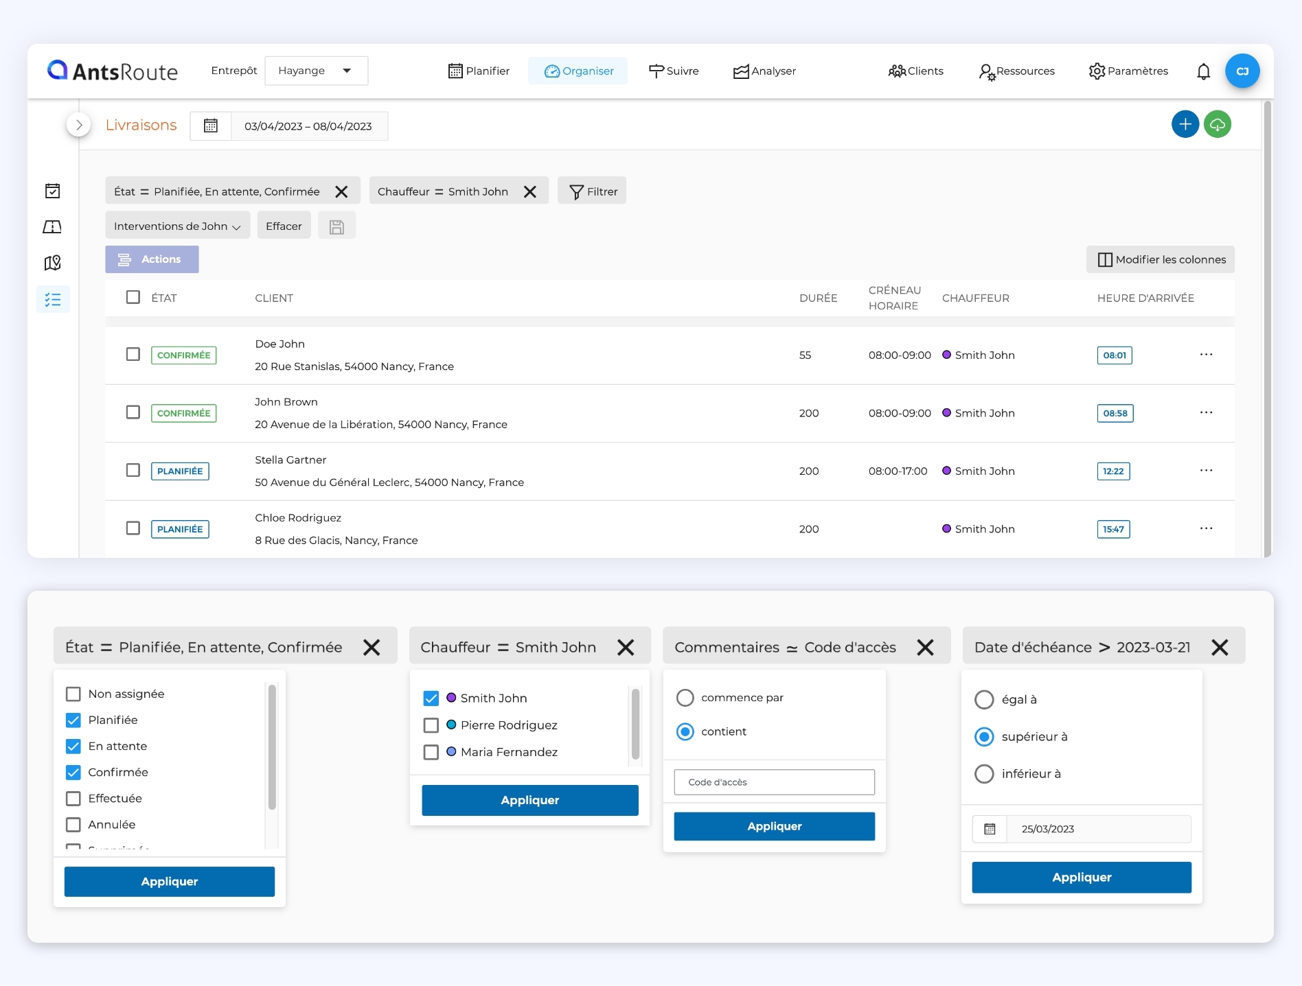Click the Code d'accès text input field
Image resolution: width=1302 pixels, height=986 pixels.
tap(774, 782)
